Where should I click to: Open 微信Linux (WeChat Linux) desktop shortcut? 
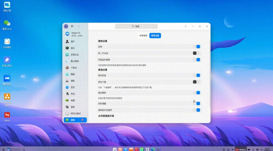point(7,25)
